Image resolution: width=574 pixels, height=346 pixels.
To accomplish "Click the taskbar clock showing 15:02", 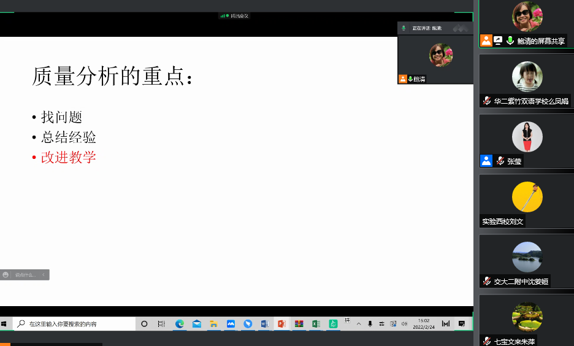I will (424, 323).
